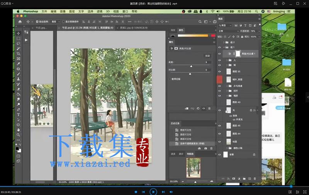Delete layer trash icon in layers panel
Viewport: 309px width, 195px height.
point(255,179)
